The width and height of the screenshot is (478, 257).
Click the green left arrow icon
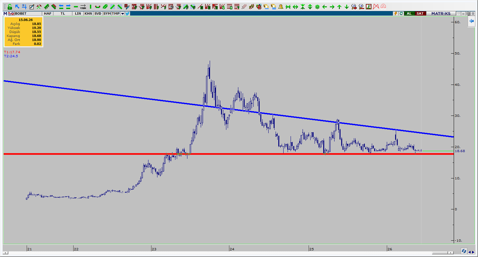point(325,7)
